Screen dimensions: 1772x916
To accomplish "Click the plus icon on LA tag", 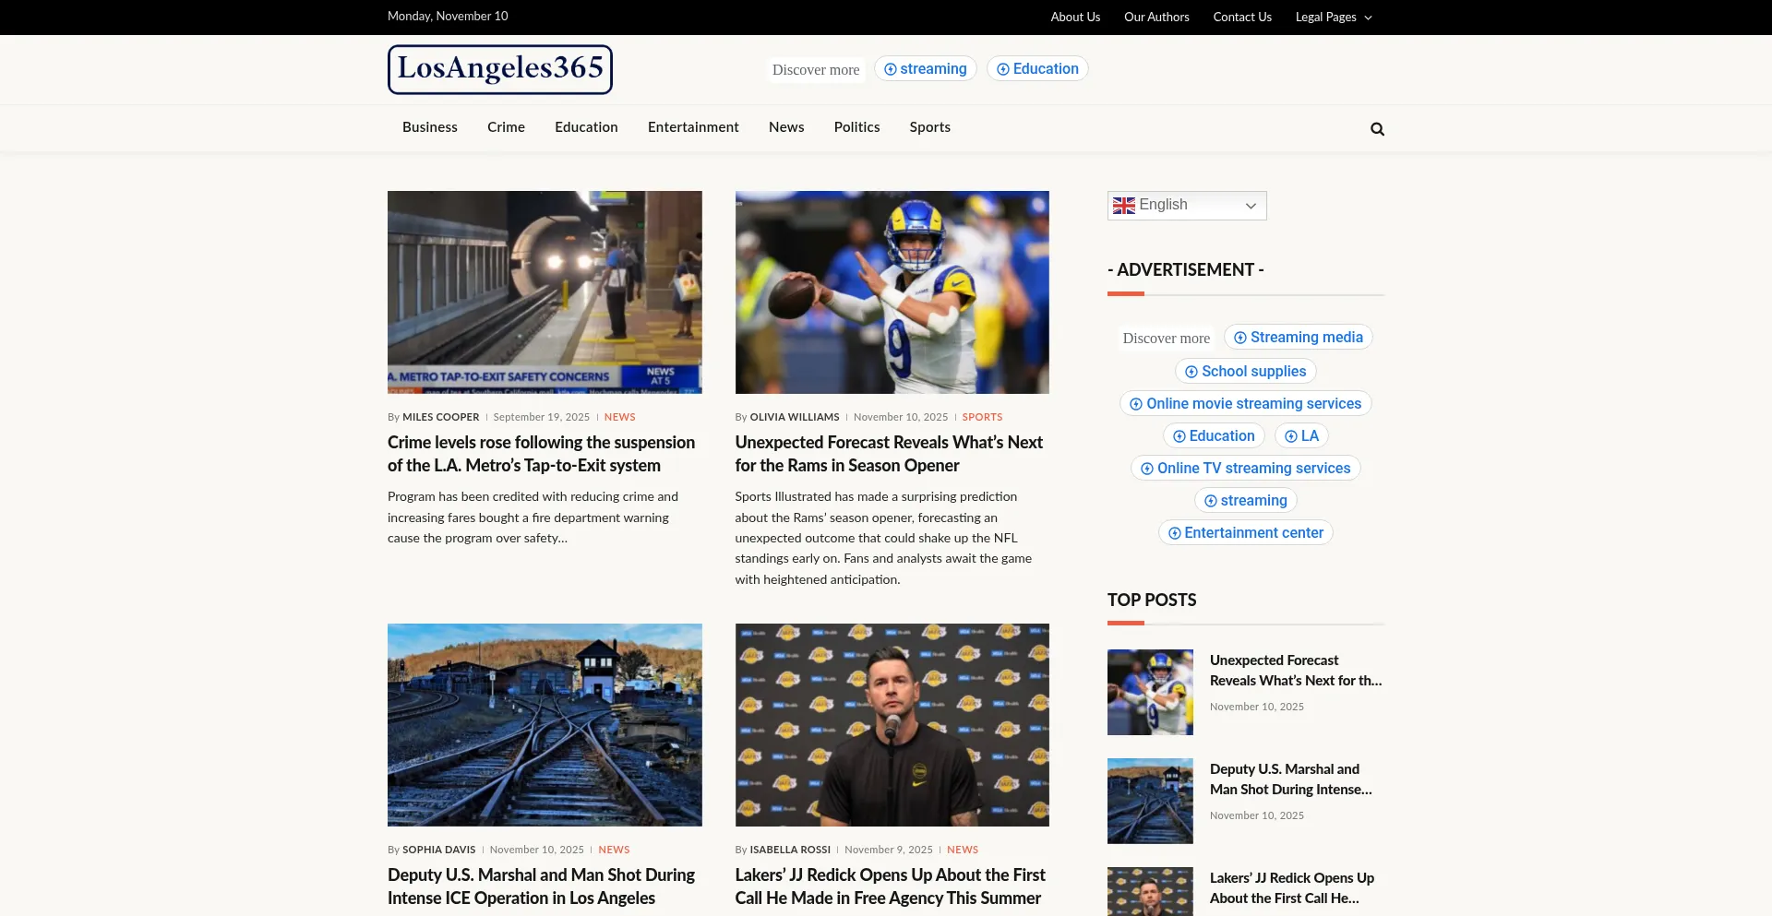I will [x=1291, y=436].
